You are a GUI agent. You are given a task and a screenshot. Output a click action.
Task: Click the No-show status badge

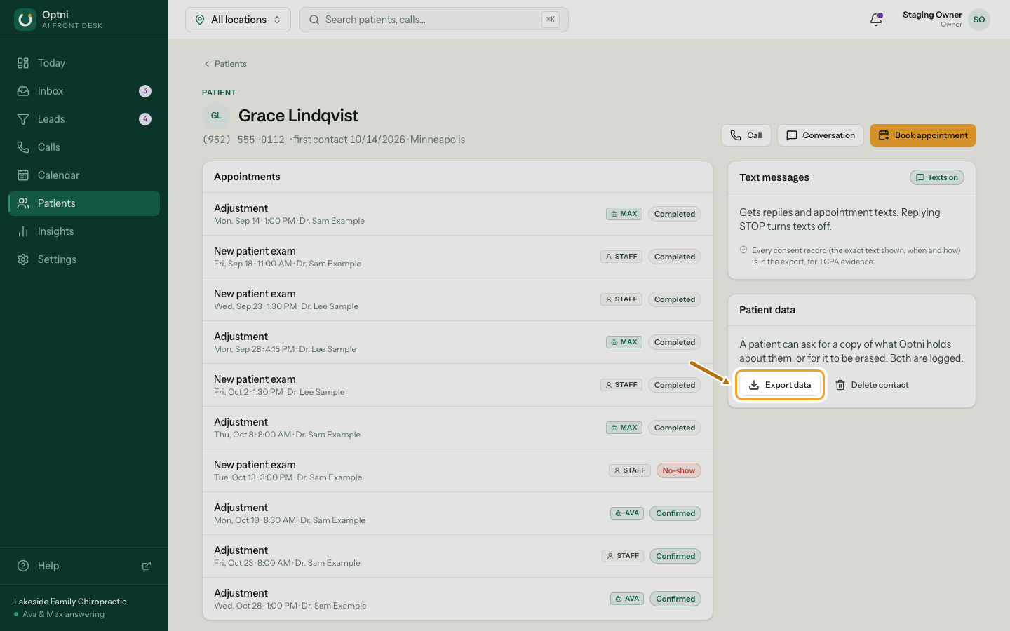[x=679, y=470]
